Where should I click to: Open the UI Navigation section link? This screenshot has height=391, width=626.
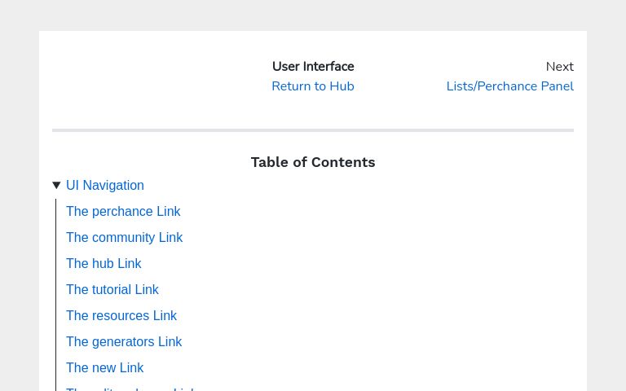tap(105, 186)
